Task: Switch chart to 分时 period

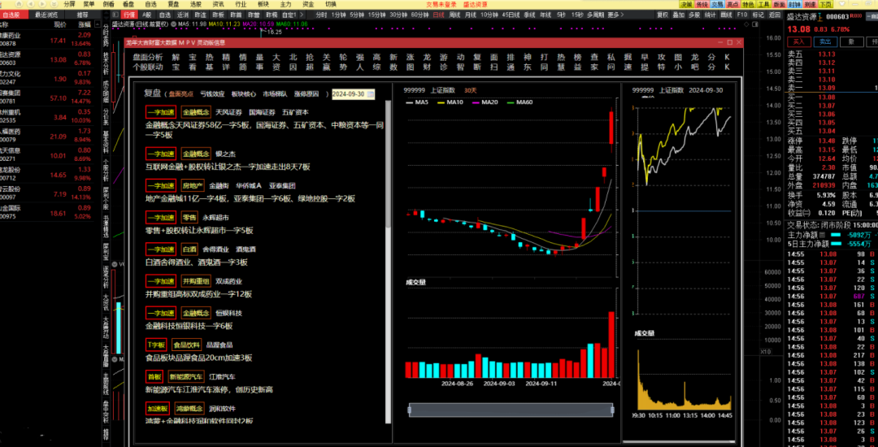Action: click(321, 15)
